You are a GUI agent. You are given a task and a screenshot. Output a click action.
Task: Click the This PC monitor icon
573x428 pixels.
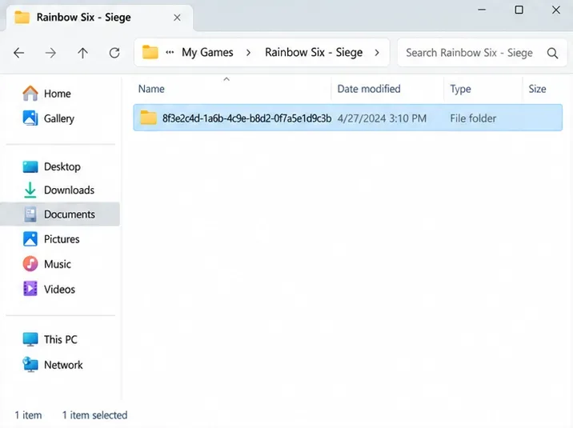30,339
